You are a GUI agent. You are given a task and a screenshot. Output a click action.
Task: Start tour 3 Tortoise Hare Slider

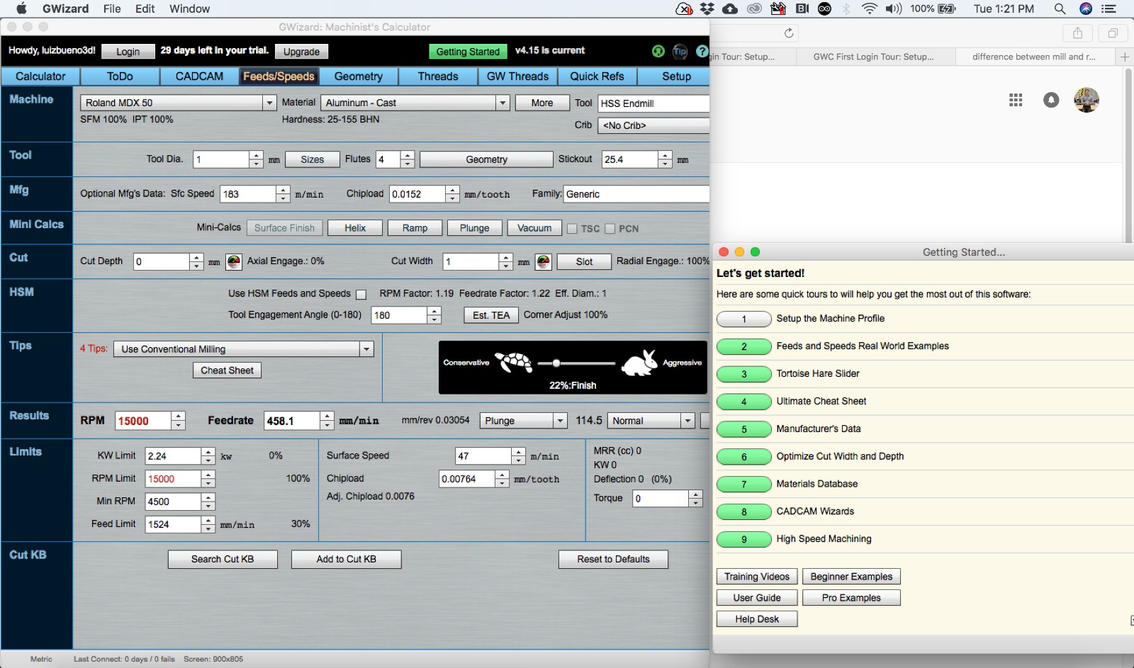pyautogui.click(x=744, y=374)
